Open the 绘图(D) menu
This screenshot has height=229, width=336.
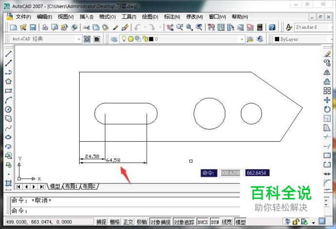point(150,16)
